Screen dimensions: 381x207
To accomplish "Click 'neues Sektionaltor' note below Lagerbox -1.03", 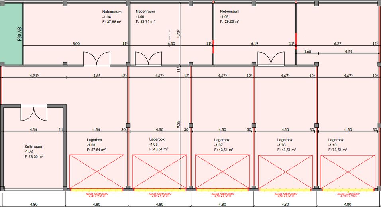I will (x=97, y=195).
